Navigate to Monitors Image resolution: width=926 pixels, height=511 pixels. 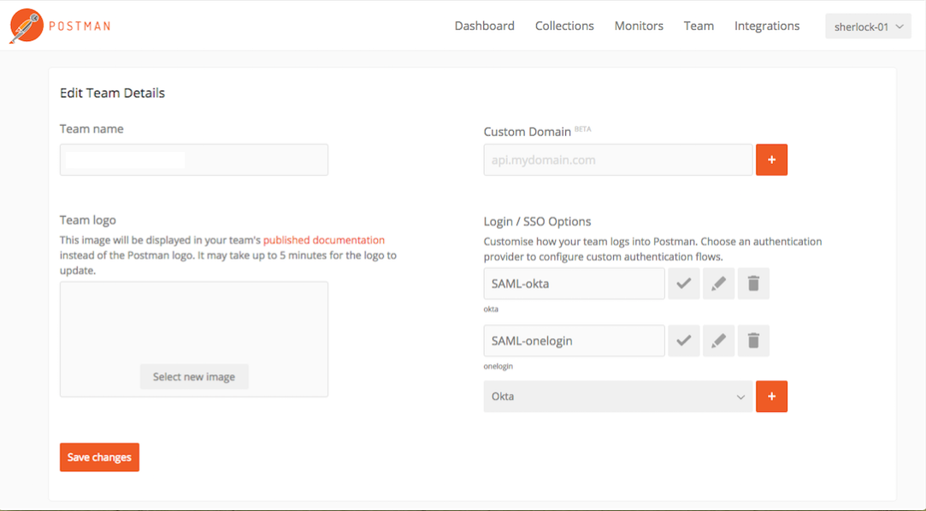639,26
